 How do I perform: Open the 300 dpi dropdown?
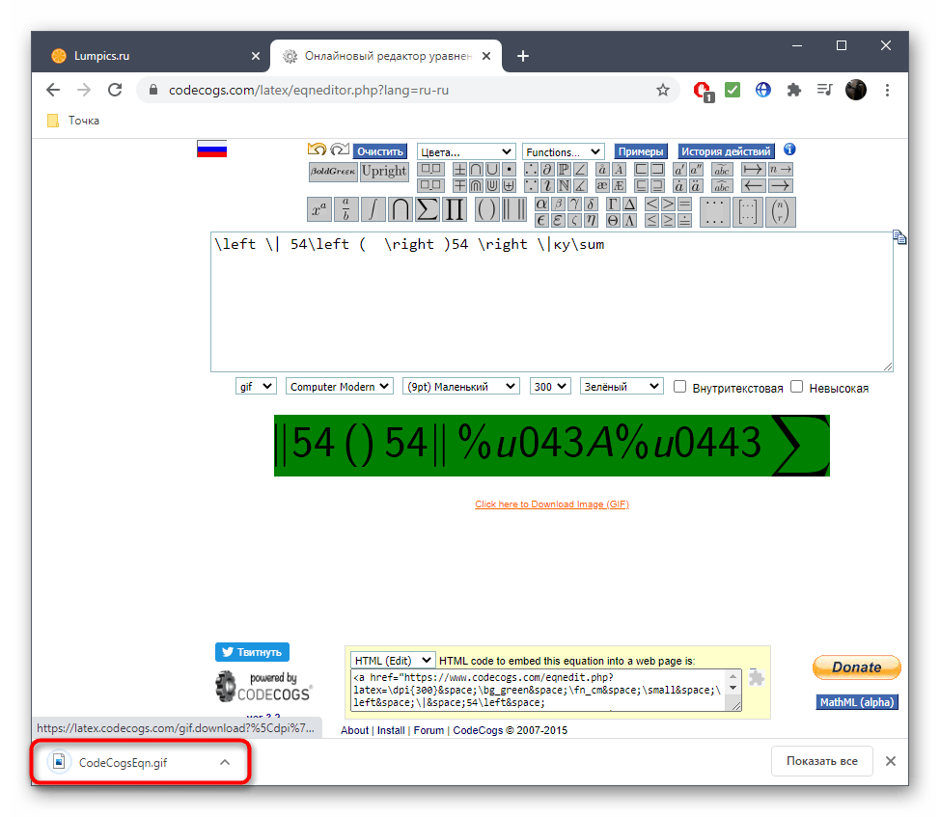pyautogui.click(x=550, y=387)
